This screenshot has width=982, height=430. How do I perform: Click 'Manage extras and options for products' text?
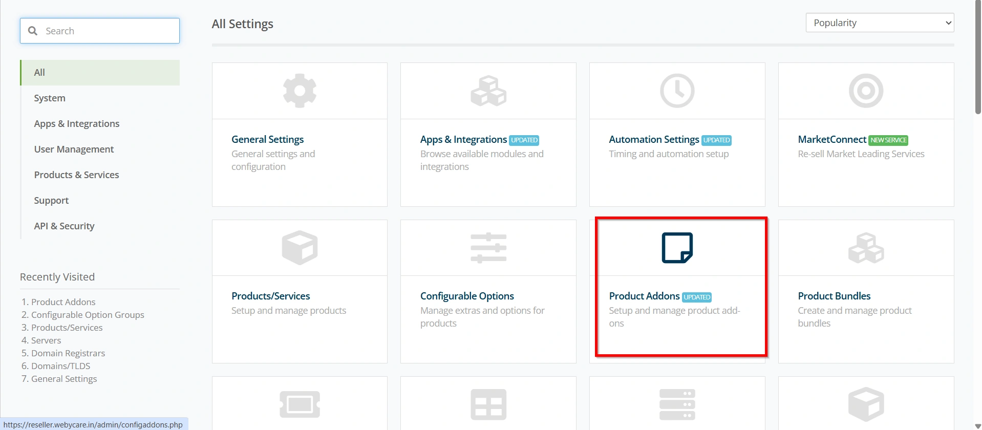pos(482,317)
